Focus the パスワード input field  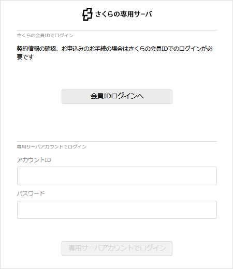point(117,210)
